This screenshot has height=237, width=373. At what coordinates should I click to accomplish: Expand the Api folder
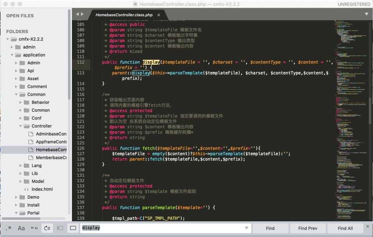click(16, 71)
